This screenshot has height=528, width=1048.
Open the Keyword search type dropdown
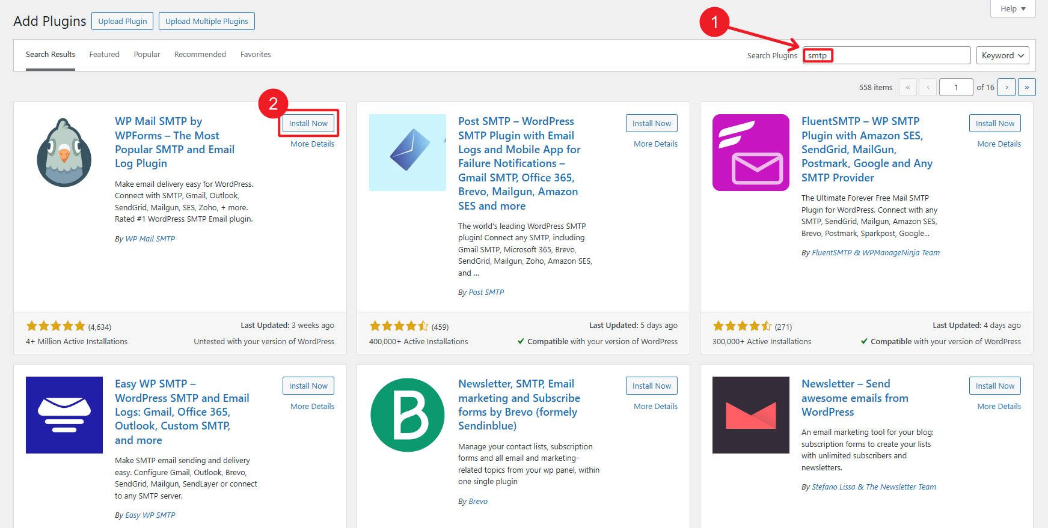(x=1002, y=55)
